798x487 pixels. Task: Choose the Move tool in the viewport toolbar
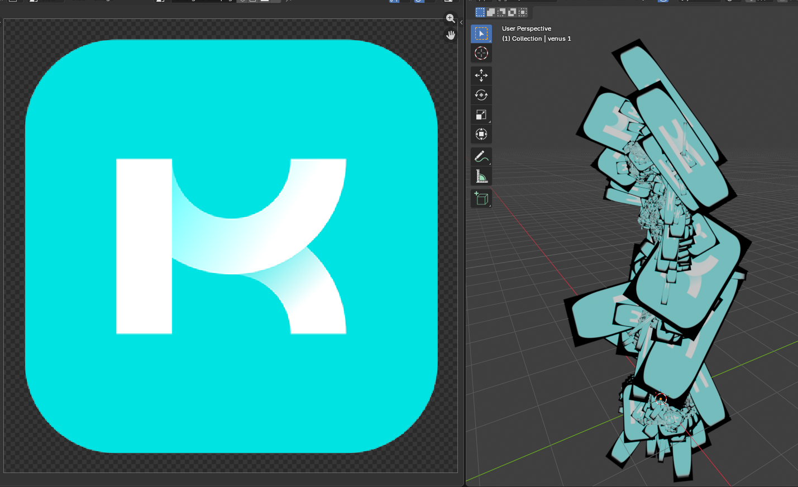[481, 75]
